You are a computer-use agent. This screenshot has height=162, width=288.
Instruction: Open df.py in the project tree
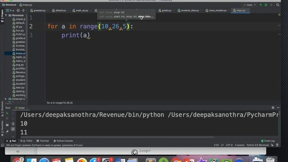click(x=18, y=27)
